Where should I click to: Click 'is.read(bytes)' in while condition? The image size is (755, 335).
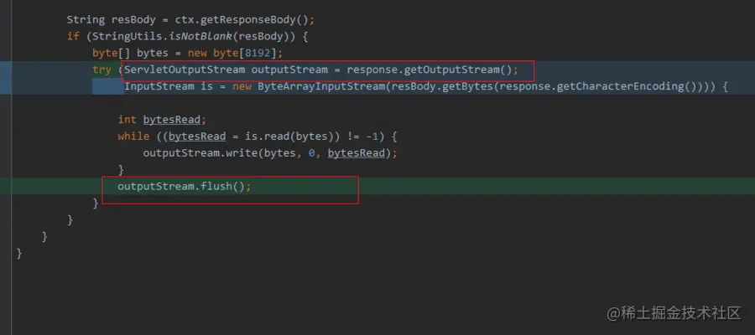tap(289, 137)
